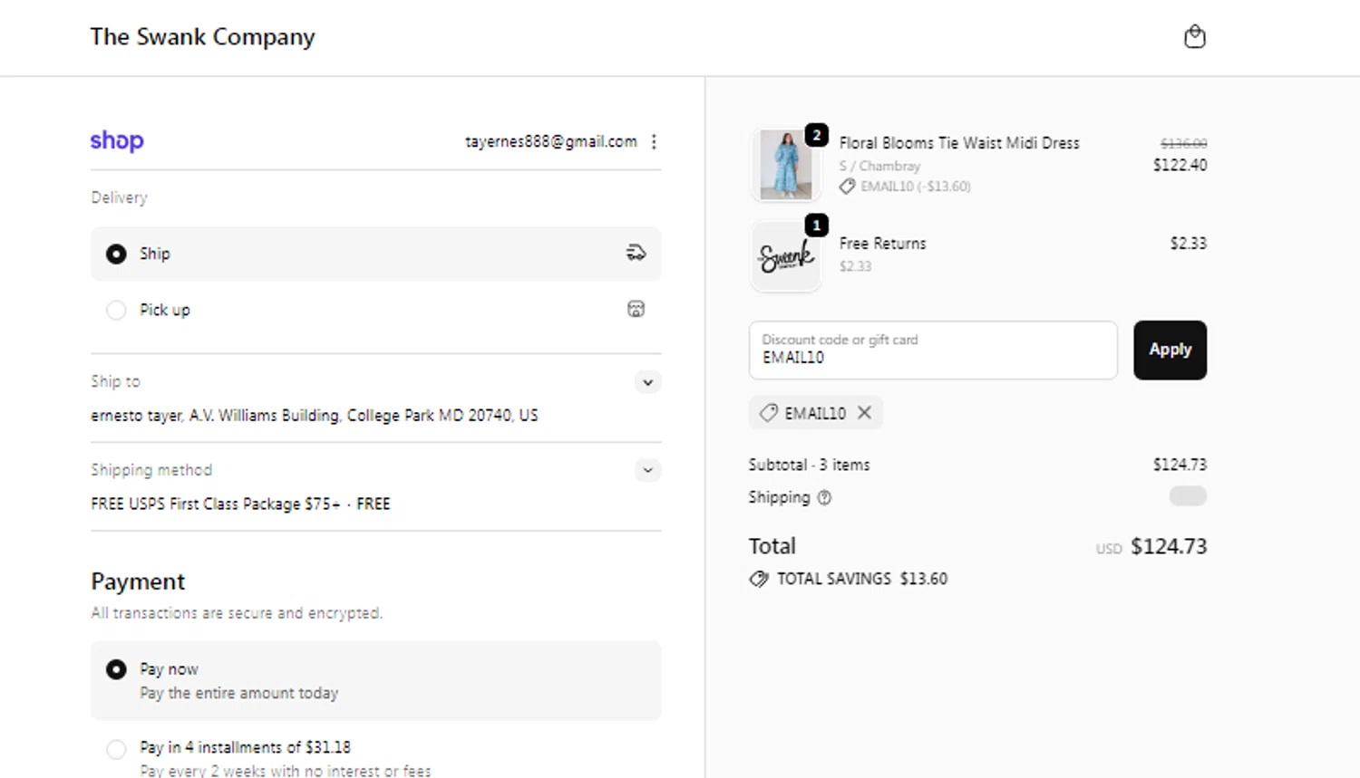Click the discount code input field
The image size is (1360, 778).
[x=933, y=350]
